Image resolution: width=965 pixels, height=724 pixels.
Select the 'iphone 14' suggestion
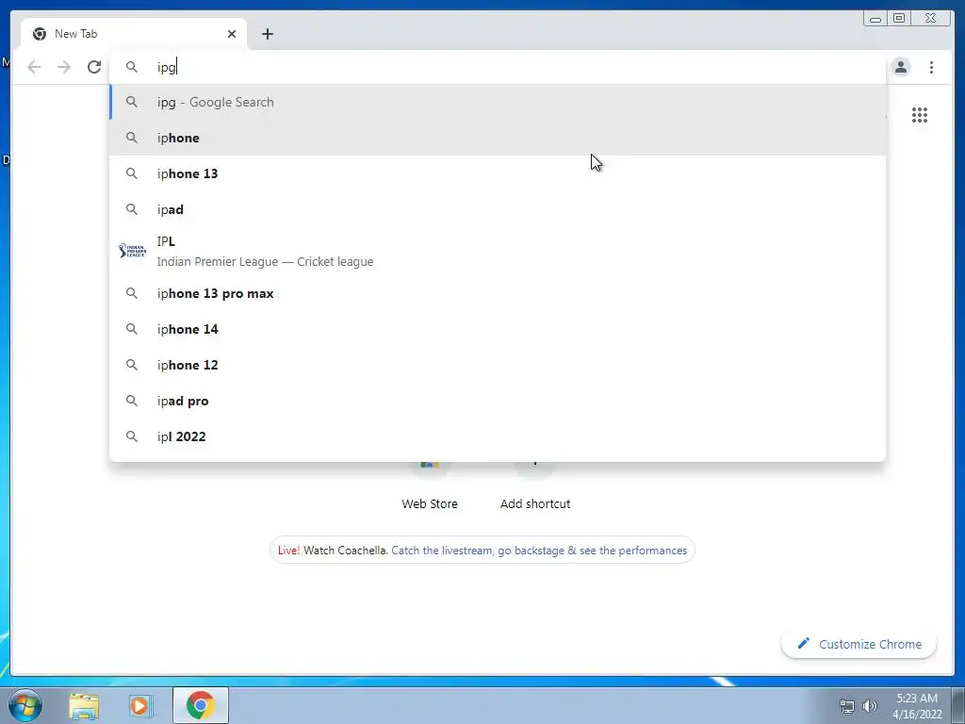[x=498, y=329]
